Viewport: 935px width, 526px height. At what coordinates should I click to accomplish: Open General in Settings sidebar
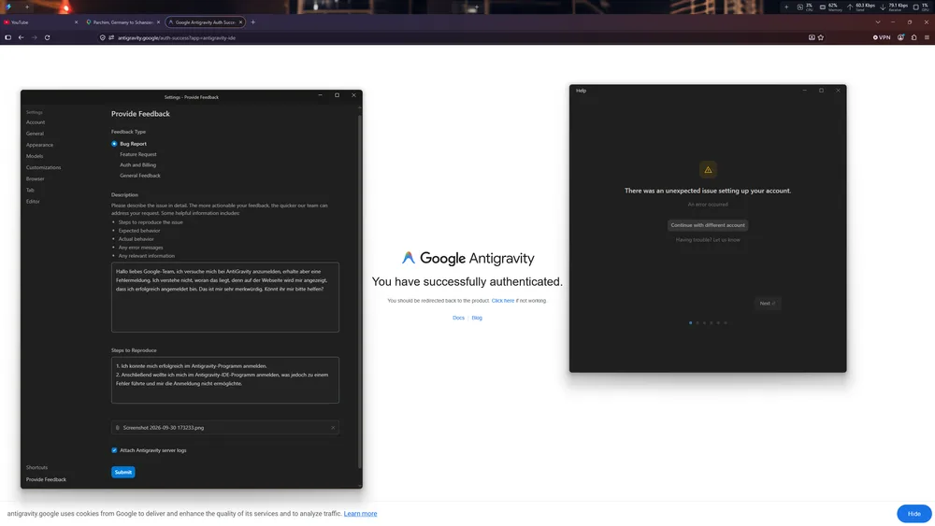[x=35, y=134]
